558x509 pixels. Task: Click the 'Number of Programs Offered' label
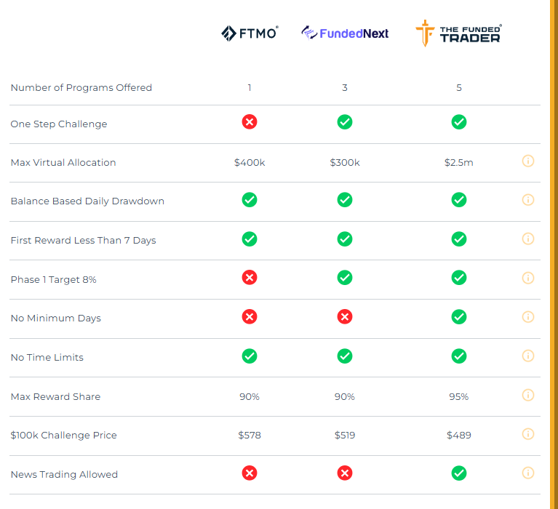81,87
